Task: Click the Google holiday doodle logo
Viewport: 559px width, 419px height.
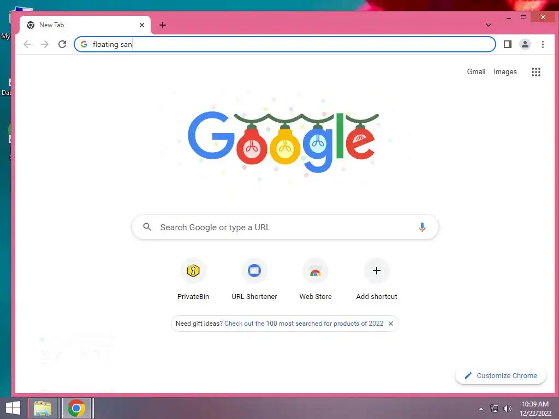Action: tap(283, 142)
